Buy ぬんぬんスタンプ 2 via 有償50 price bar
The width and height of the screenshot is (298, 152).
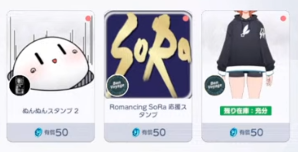click(51, 132)
